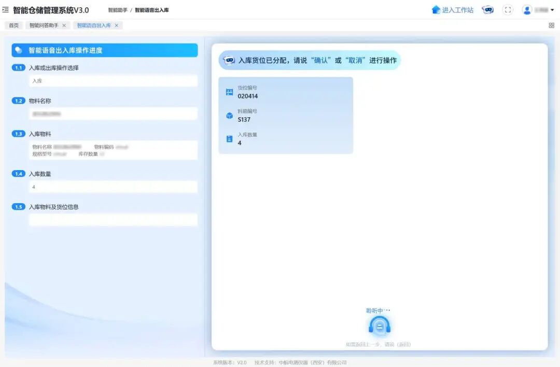Expand the user account dropdown arrow
Screen dimensions: 560x367
click(x=552, y=10)
